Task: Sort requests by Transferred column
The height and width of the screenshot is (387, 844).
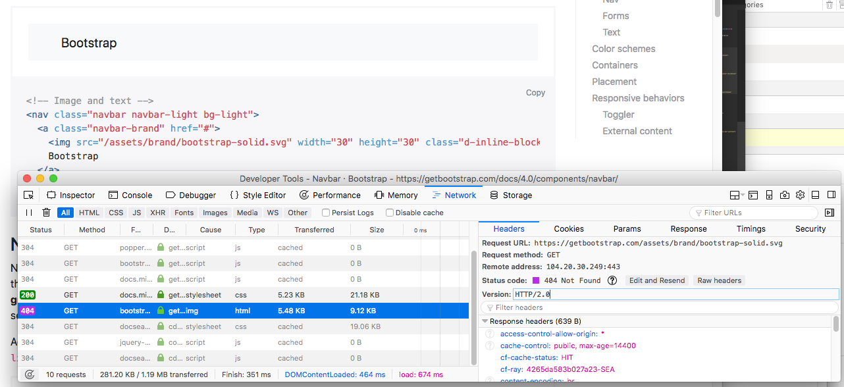Action: coord(314,230)
